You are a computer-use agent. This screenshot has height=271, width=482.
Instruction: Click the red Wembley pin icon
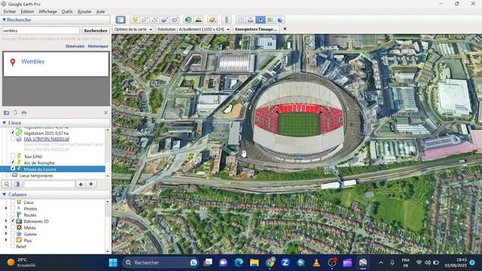(x=13, y=62)
